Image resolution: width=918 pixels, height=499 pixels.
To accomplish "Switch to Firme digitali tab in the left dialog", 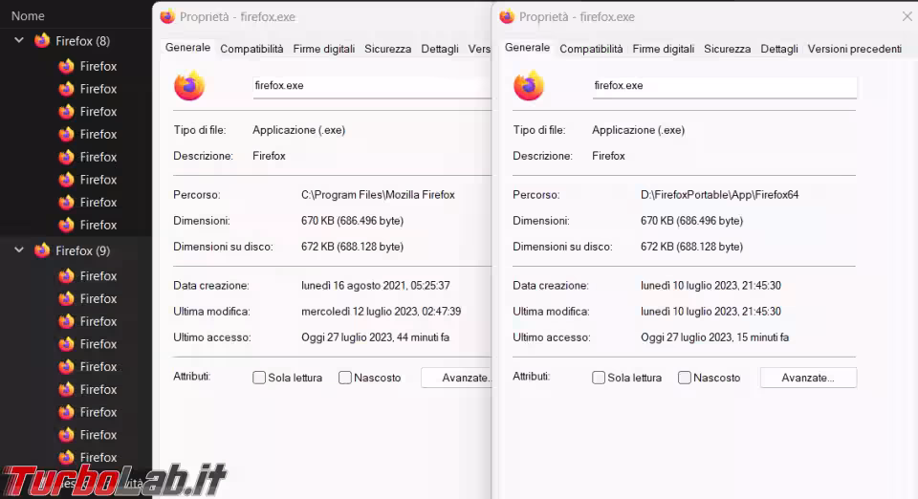I will [323, 49].
